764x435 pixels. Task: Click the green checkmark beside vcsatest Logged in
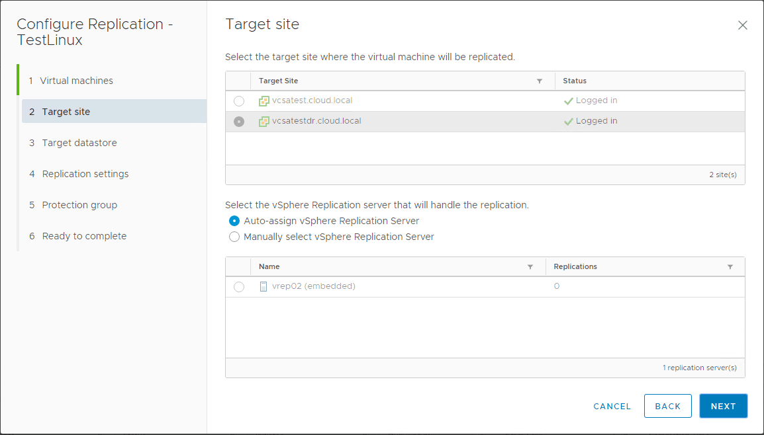tap(567, 100)
